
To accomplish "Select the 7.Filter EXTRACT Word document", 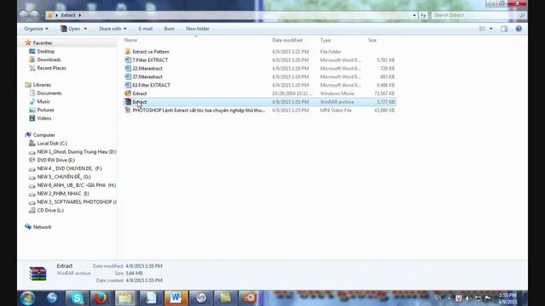I will tap(150, 60).
